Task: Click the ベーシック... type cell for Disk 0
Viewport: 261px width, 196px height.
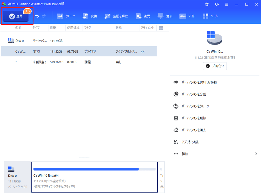Action: pos(40,41)
